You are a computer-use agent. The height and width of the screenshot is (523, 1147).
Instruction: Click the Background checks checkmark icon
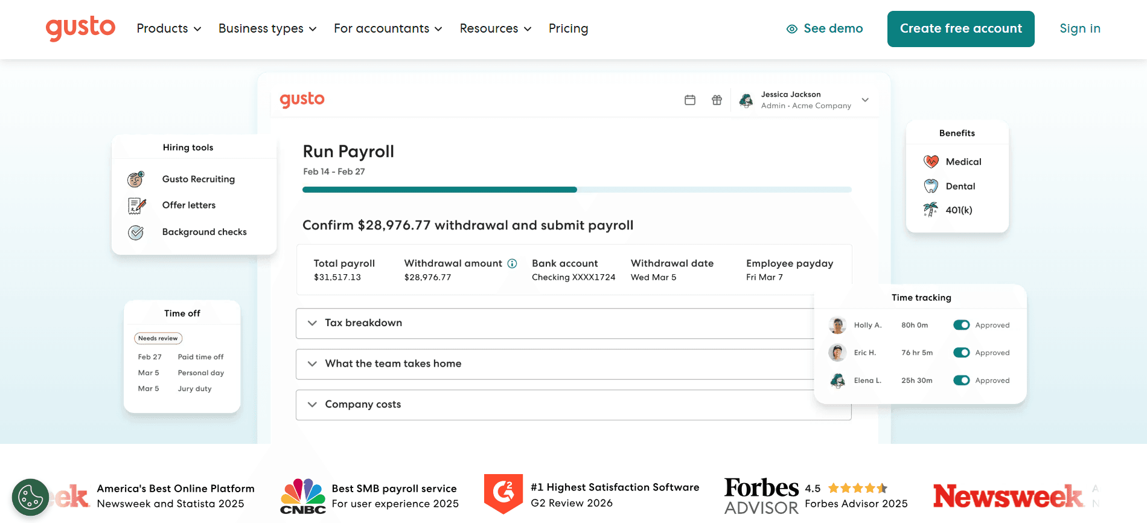136,233
